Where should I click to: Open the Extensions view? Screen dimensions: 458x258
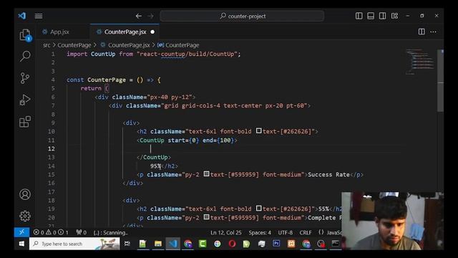25,121
